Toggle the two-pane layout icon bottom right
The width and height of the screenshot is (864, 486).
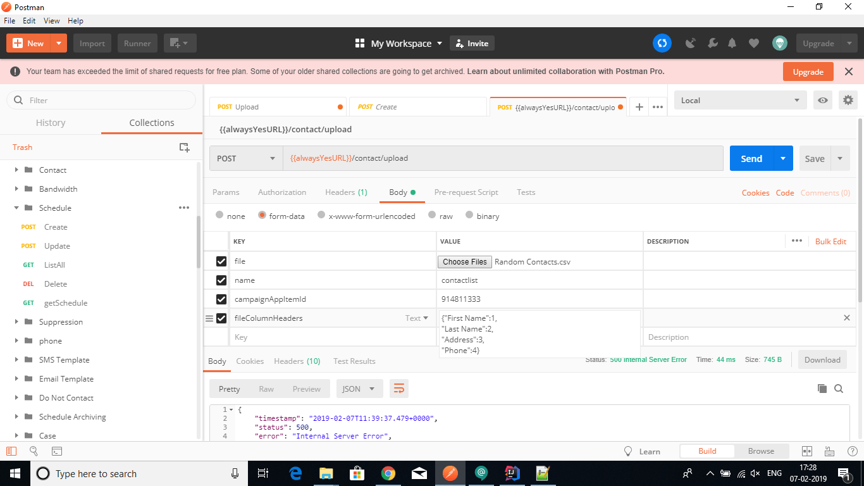pos(806,451)
